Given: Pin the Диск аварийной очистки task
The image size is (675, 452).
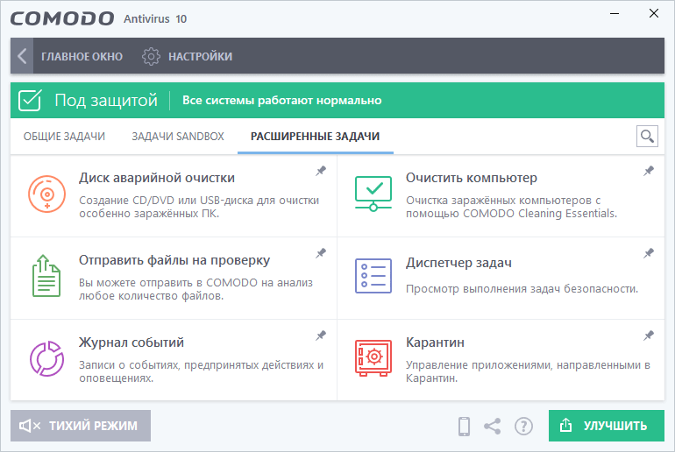Looking at the screenshot, I should (x=321, y=171).
